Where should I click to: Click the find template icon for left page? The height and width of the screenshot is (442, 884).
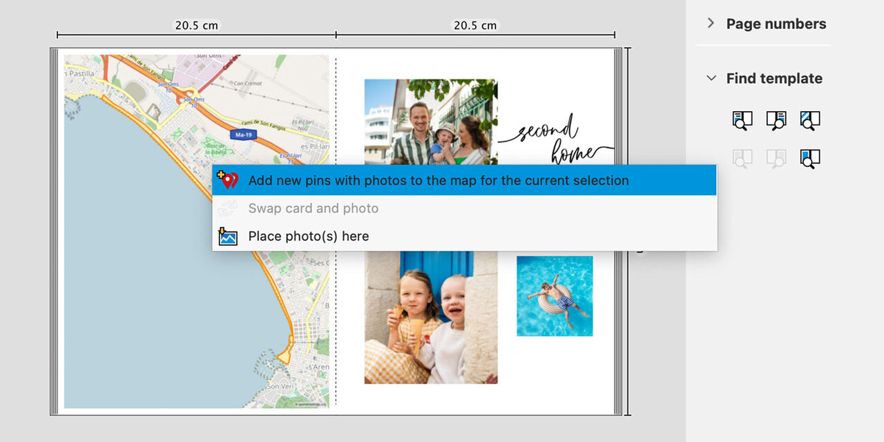click(742, 120)
